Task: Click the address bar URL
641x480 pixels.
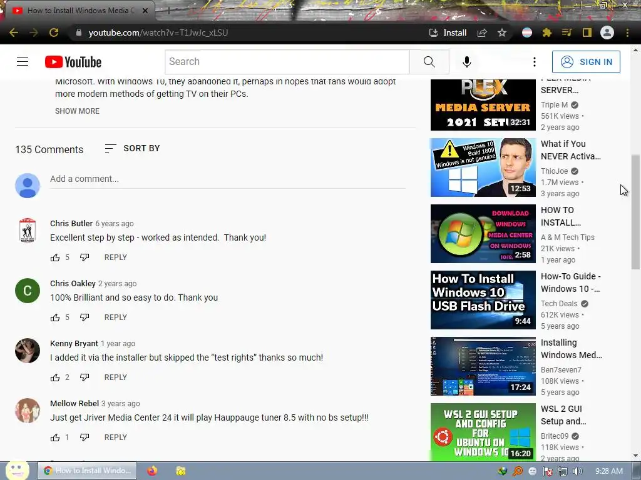Action: pyautogui.click(x=158, y=32)
